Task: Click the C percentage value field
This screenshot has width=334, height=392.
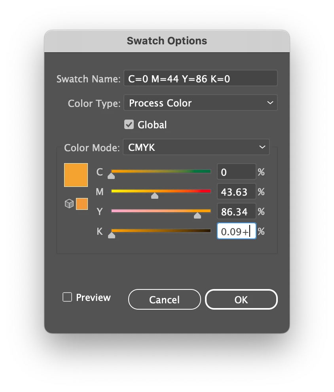Action: point(236,172)
